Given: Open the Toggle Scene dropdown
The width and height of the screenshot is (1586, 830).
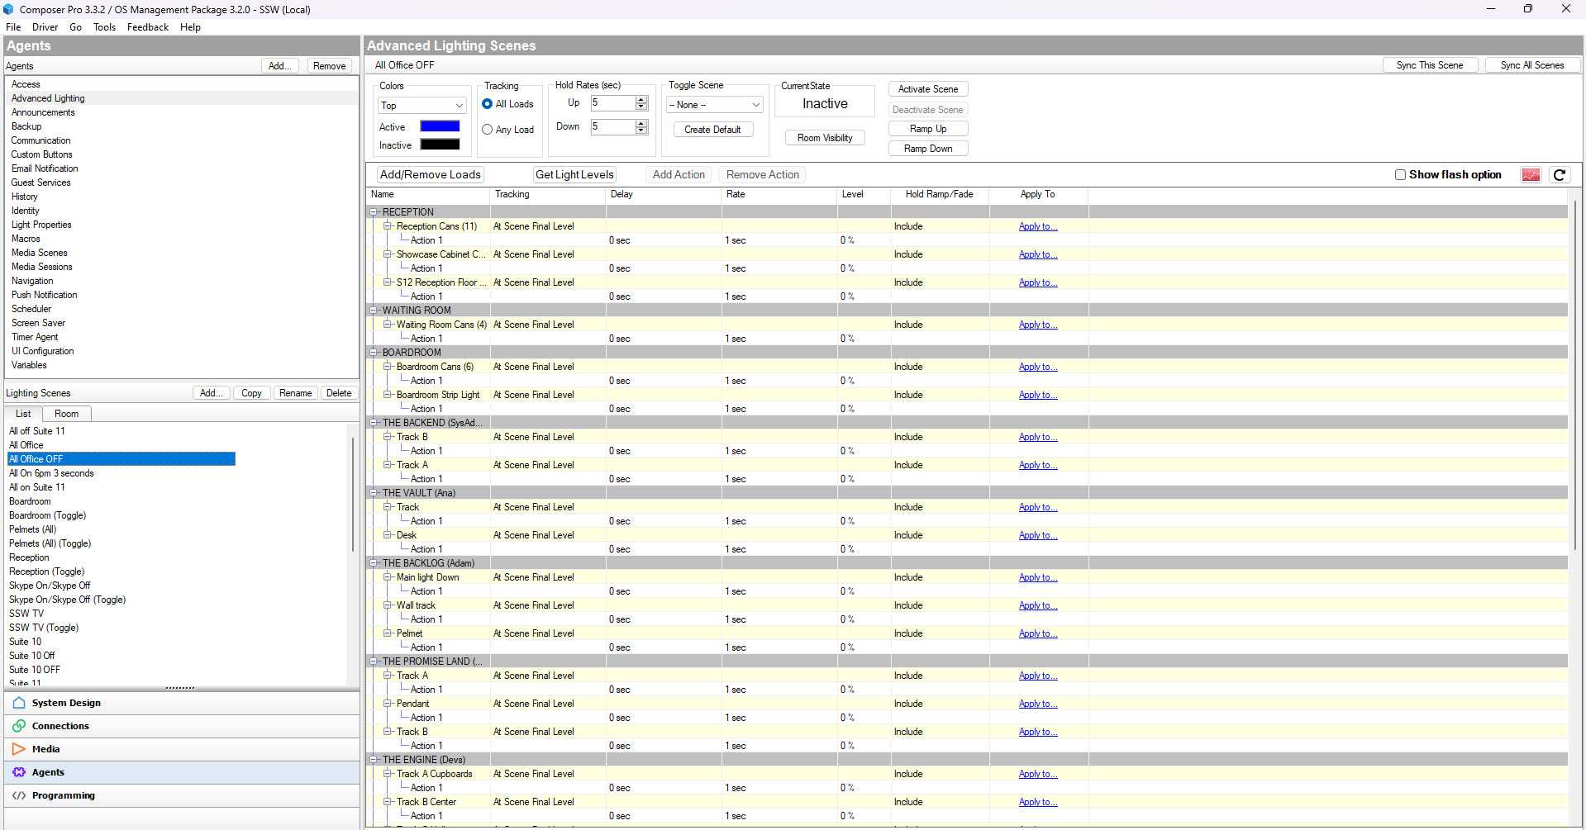Looking at the screenshot, I should (x=714, y=105).
